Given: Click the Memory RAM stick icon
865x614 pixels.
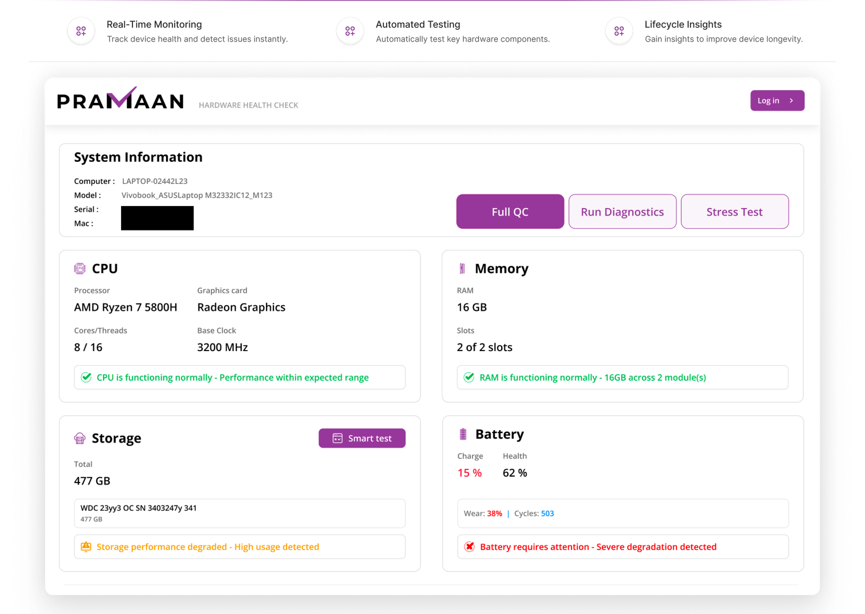Looking at the screenshot, I should click(x=462, y=268).
